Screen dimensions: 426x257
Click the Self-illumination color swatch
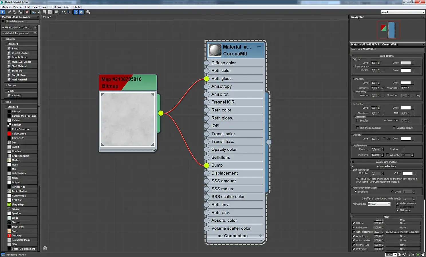(407, 173)
